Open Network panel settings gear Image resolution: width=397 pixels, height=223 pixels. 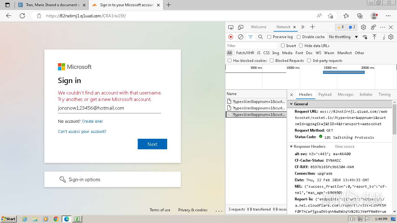coord(391,37)
